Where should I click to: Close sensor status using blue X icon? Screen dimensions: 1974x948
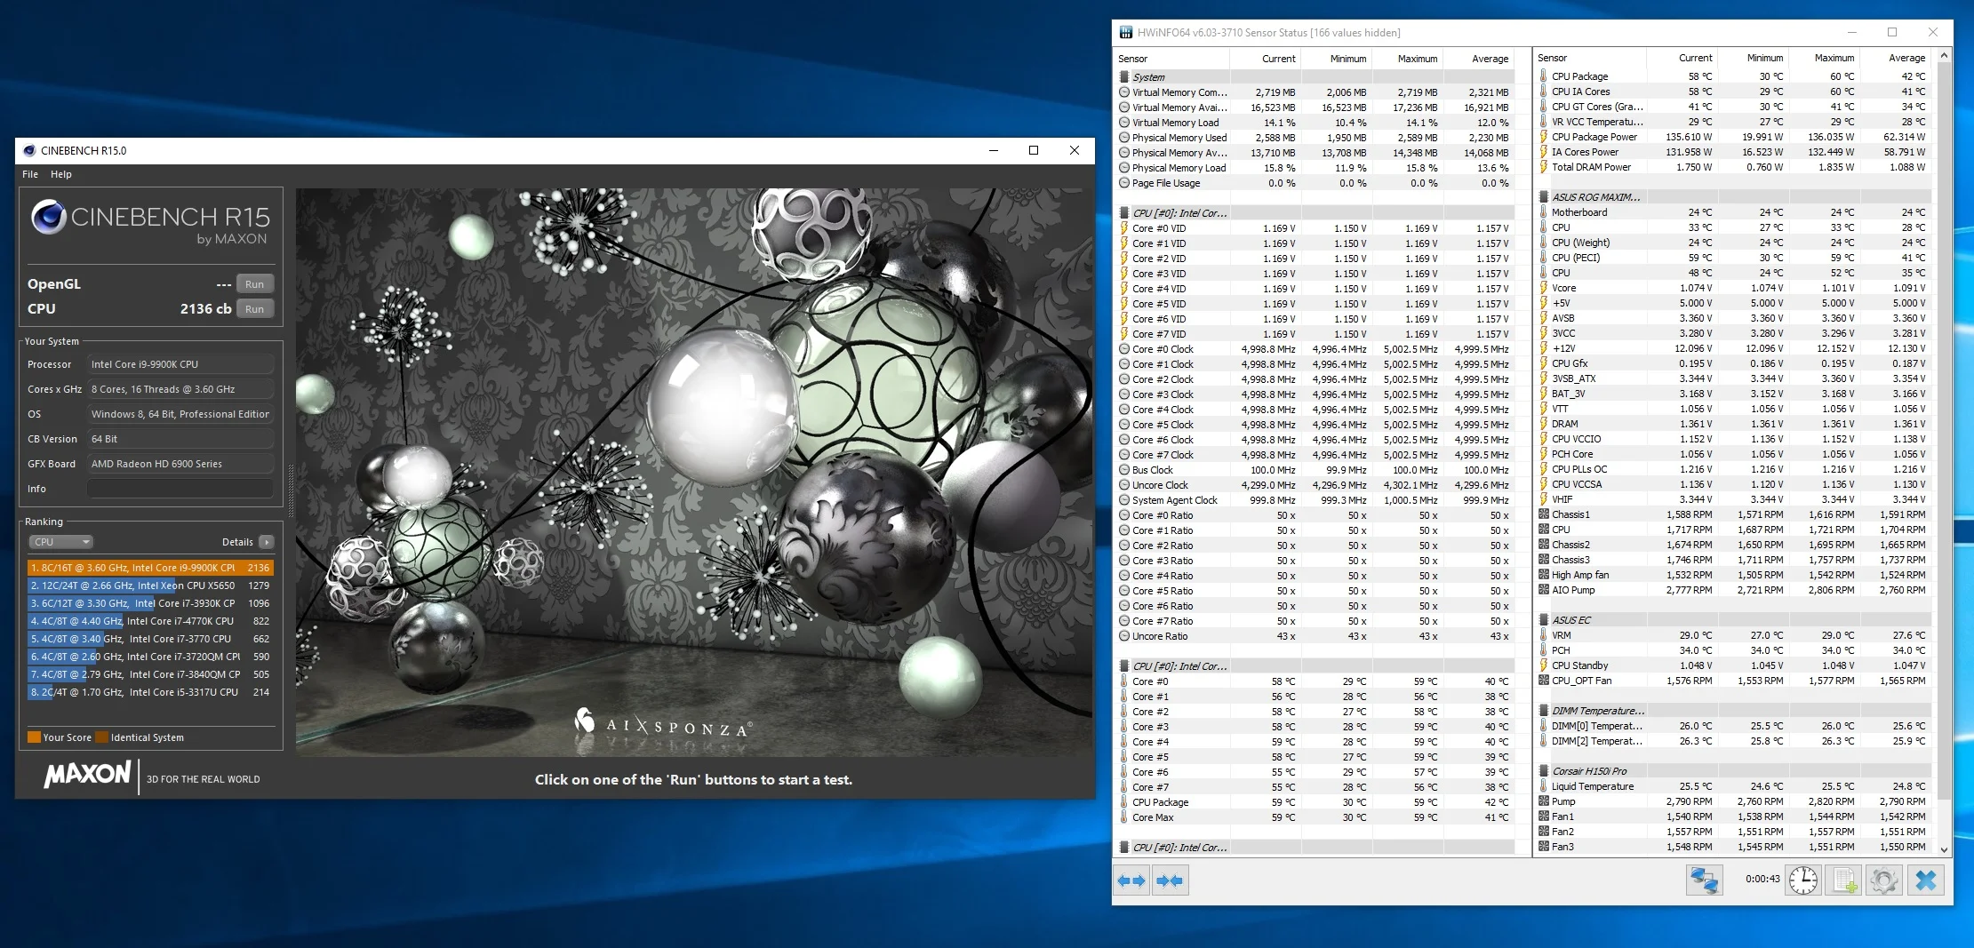[x=1925, y=880]
